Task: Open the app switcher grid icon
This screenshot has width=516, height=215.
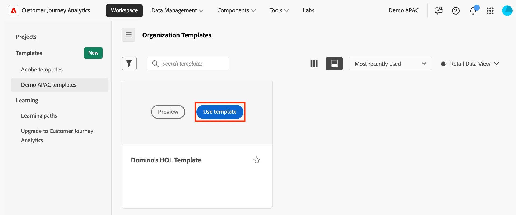Action: click(490, 11)
